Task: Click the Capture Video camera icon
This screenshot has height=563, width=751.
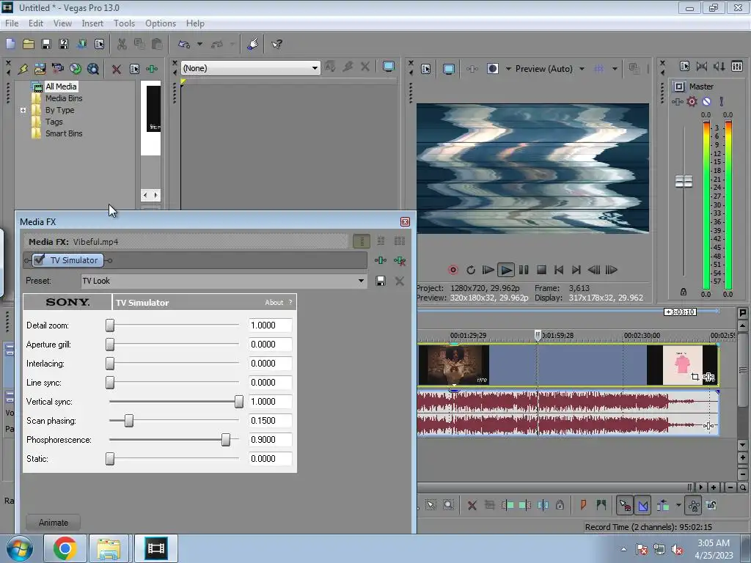Action: coord(58,69)
